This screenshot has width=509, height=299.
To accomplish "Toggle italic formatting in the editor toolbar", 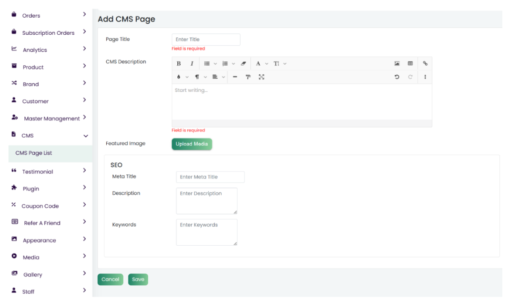I will coord(192,64).
